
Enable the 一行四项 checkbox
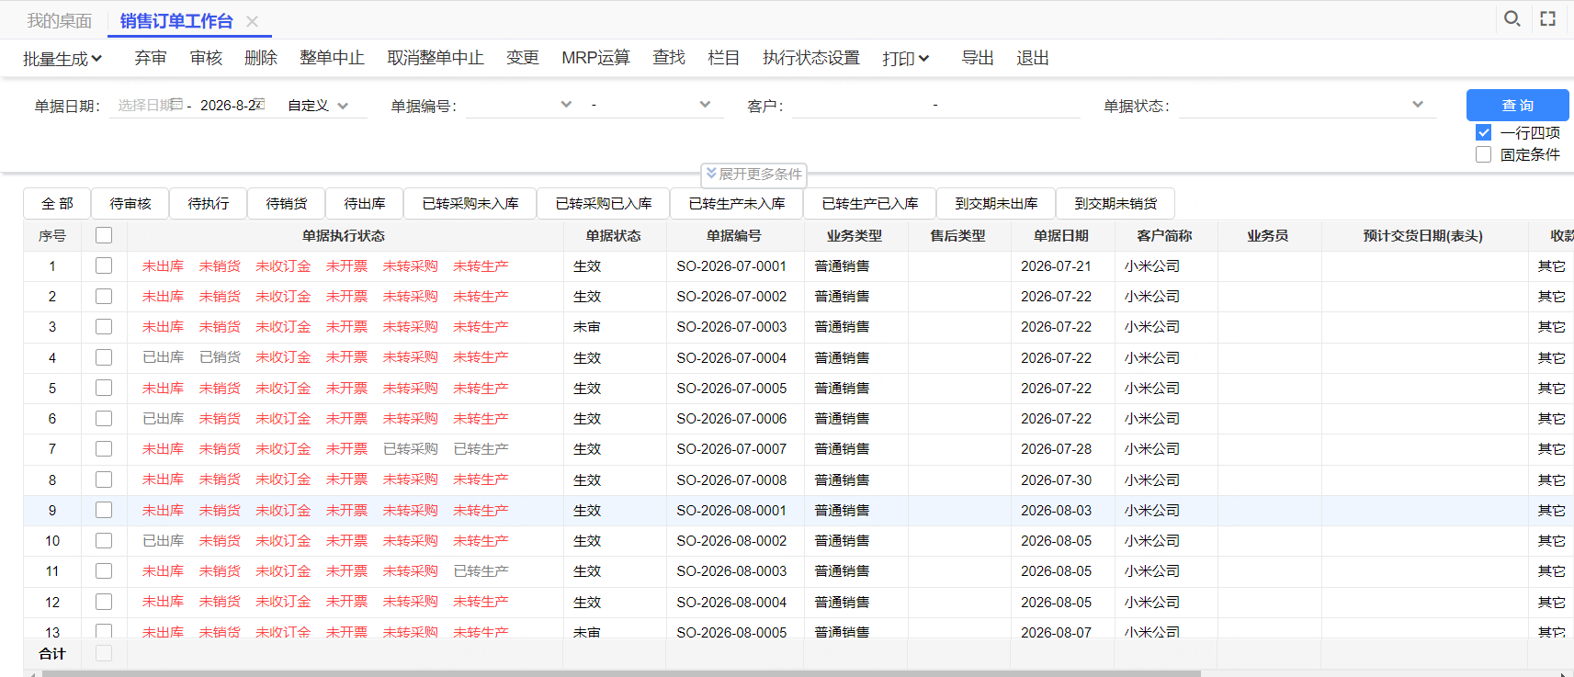1483,132
